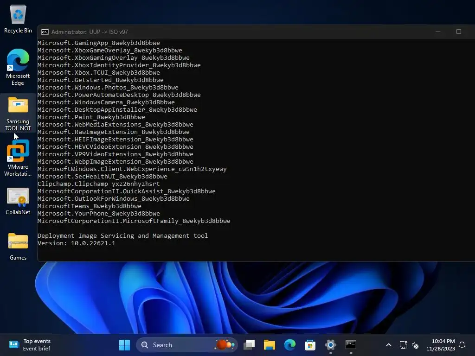Click the Microsoft.XboxIdentityProvider line
The image size is (475, 356).
click(119, 65)
